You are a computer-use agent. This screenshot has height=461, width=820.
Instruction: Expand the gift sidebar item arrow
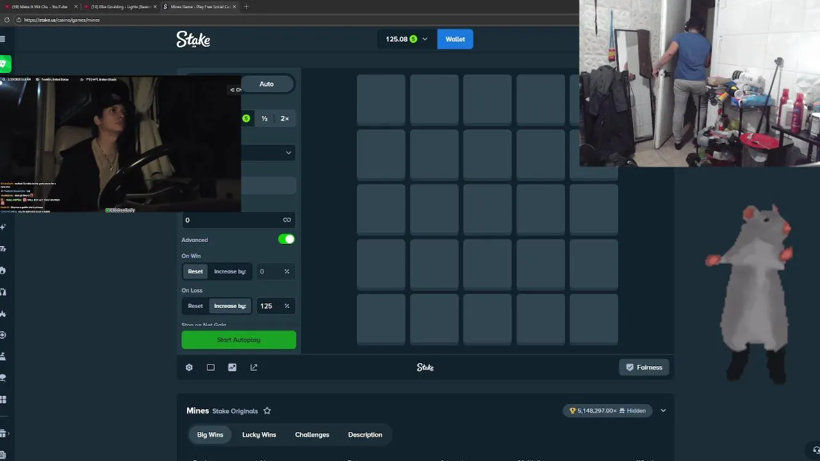[x=8, y=433]
